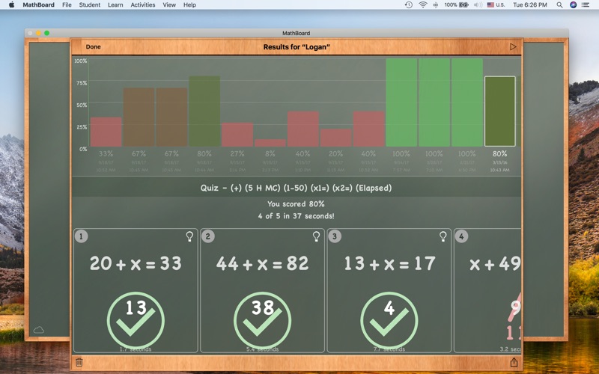Click the number 3 badge on the third problem card
Viewport: 599px width, 374px height.
click(x=335, y=236)
